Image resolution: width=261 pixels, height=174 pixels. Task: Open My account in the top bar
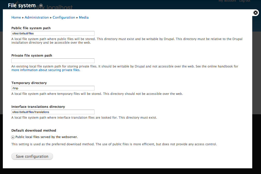[x=227, y=1]
